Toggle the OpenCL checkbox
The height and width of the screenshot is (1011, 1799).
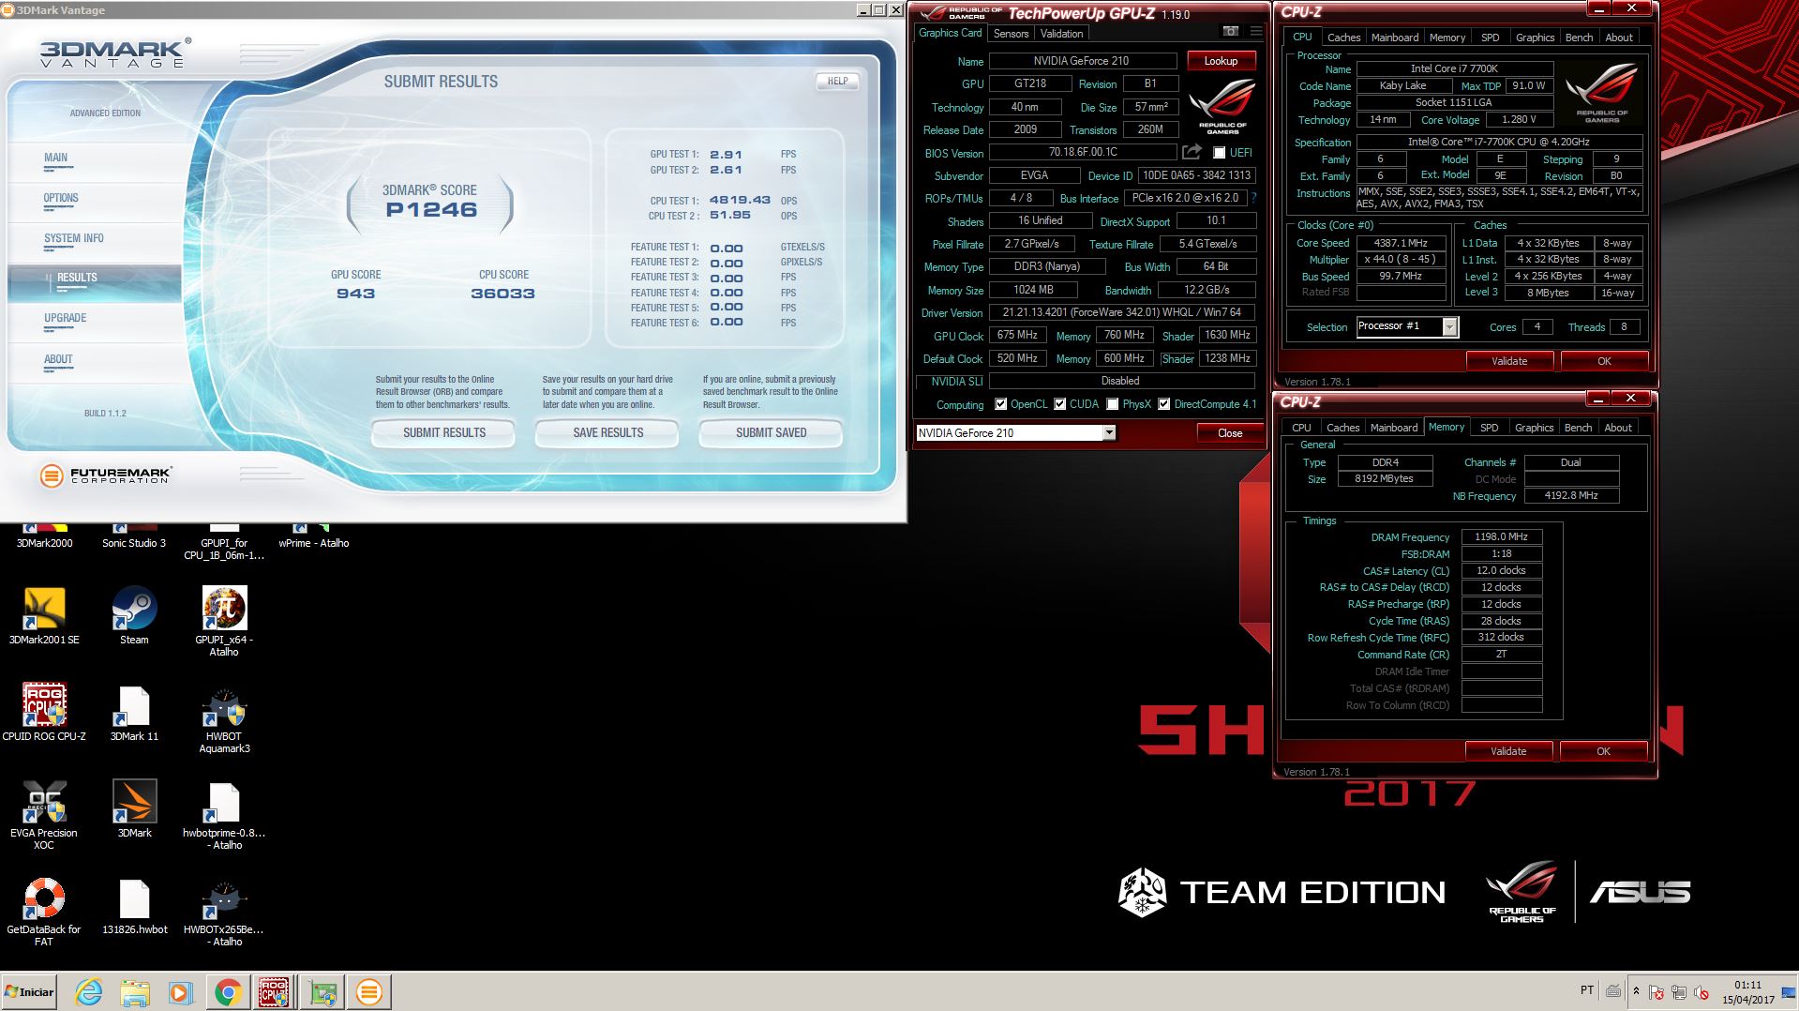point(1001,404)
